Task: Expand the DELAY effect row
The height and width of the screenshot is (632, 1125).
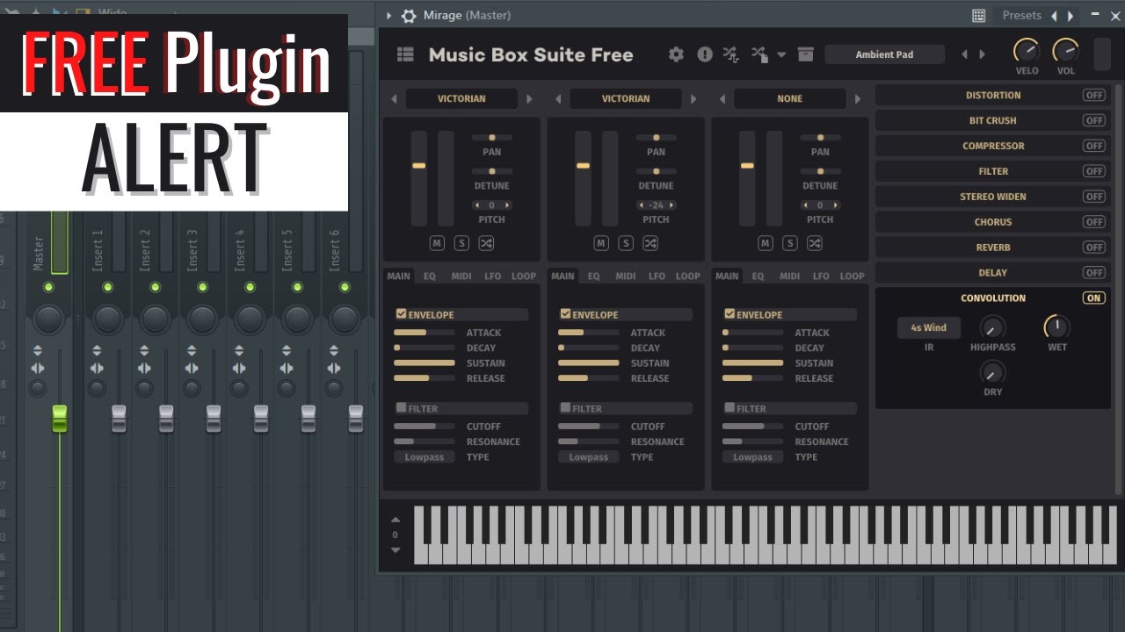Action: (992, 273)
